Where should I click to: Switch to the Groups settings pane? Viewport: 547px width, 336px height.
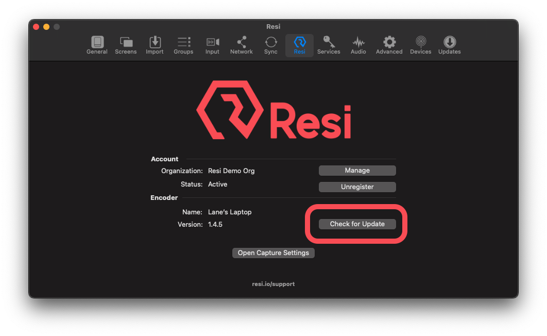(183, 45)
